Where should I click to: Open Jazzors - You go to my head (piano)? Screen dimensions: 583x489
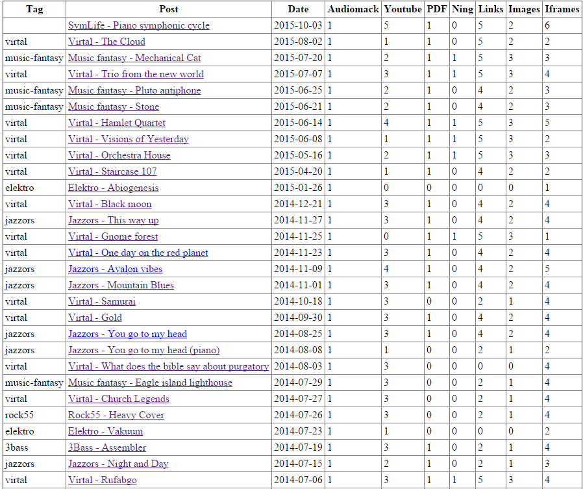pyautogui.click(x=143, y=350)
